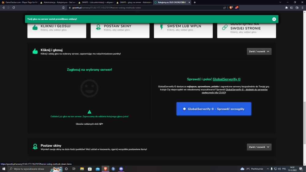This screenshot has width=306, height=172.
Task: Open the notification center icon
Action: (301, 169)
